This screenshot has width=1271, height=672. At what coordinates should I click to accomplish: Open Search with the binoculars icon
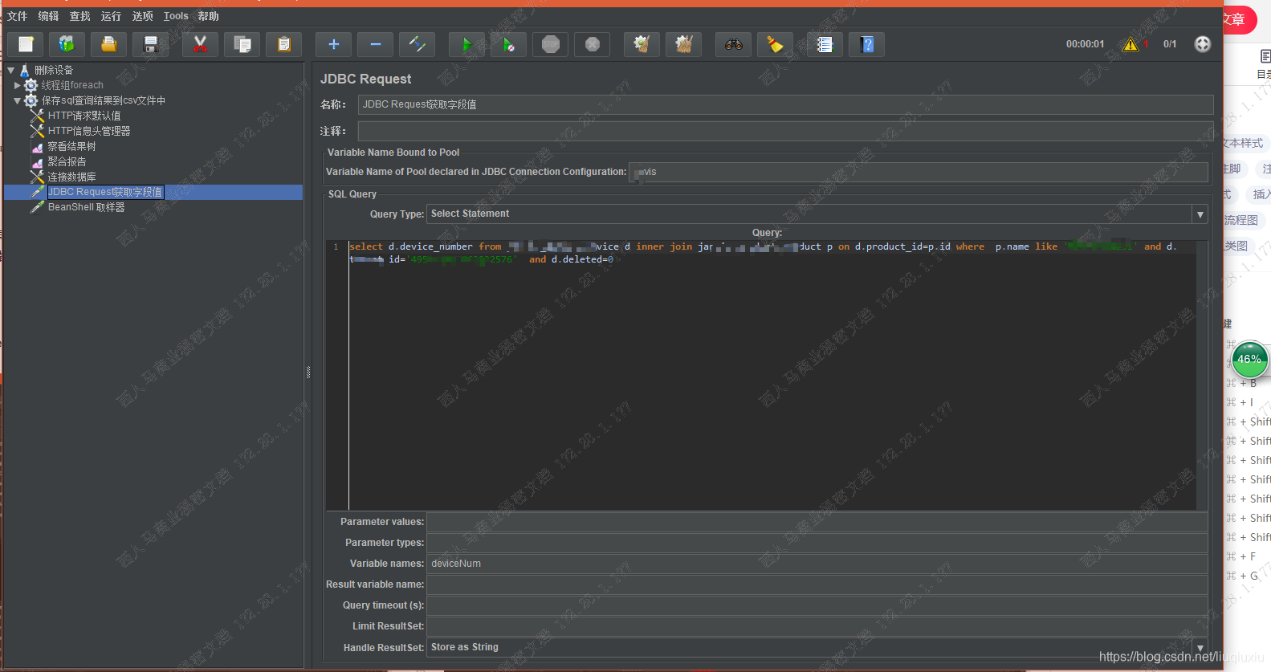734,44
